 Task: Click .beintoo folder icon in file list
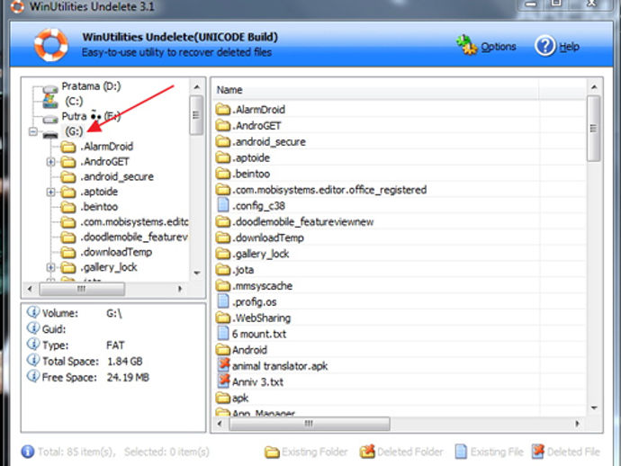[223, 174]
